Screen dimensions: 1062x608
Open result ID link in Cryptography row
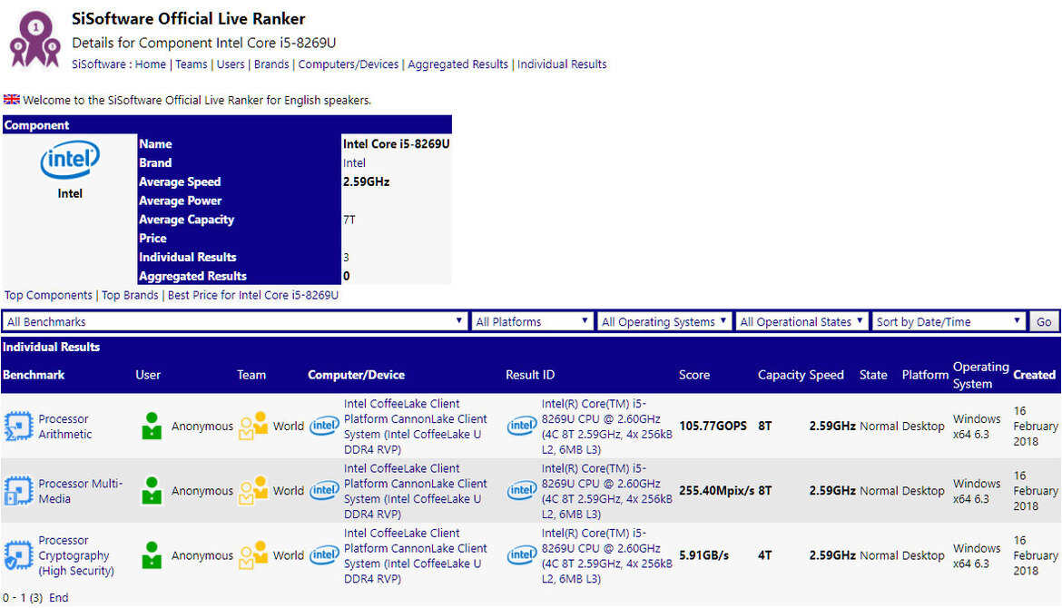[x=607, y=556]
